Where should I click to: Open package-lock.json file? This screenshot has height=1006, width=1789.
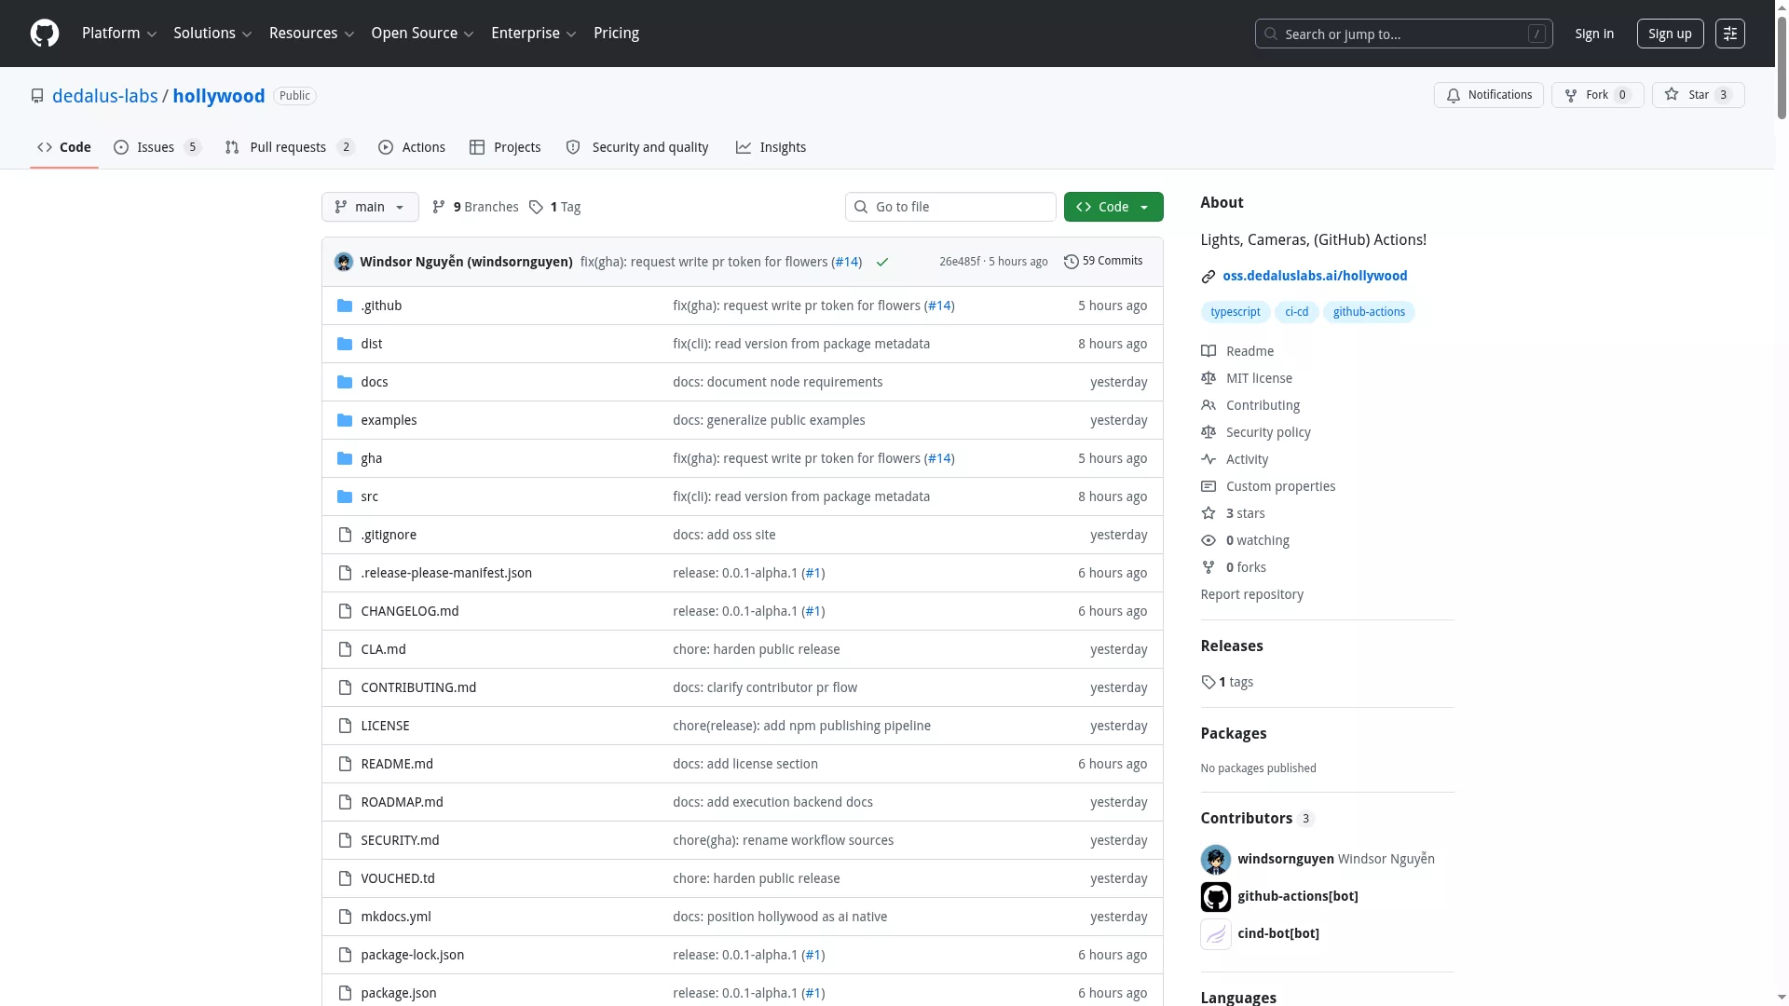click(412, 955)
